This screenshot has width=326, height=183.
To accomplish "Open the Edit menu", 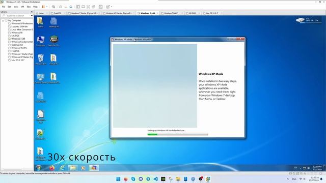I will pos(10,7).
